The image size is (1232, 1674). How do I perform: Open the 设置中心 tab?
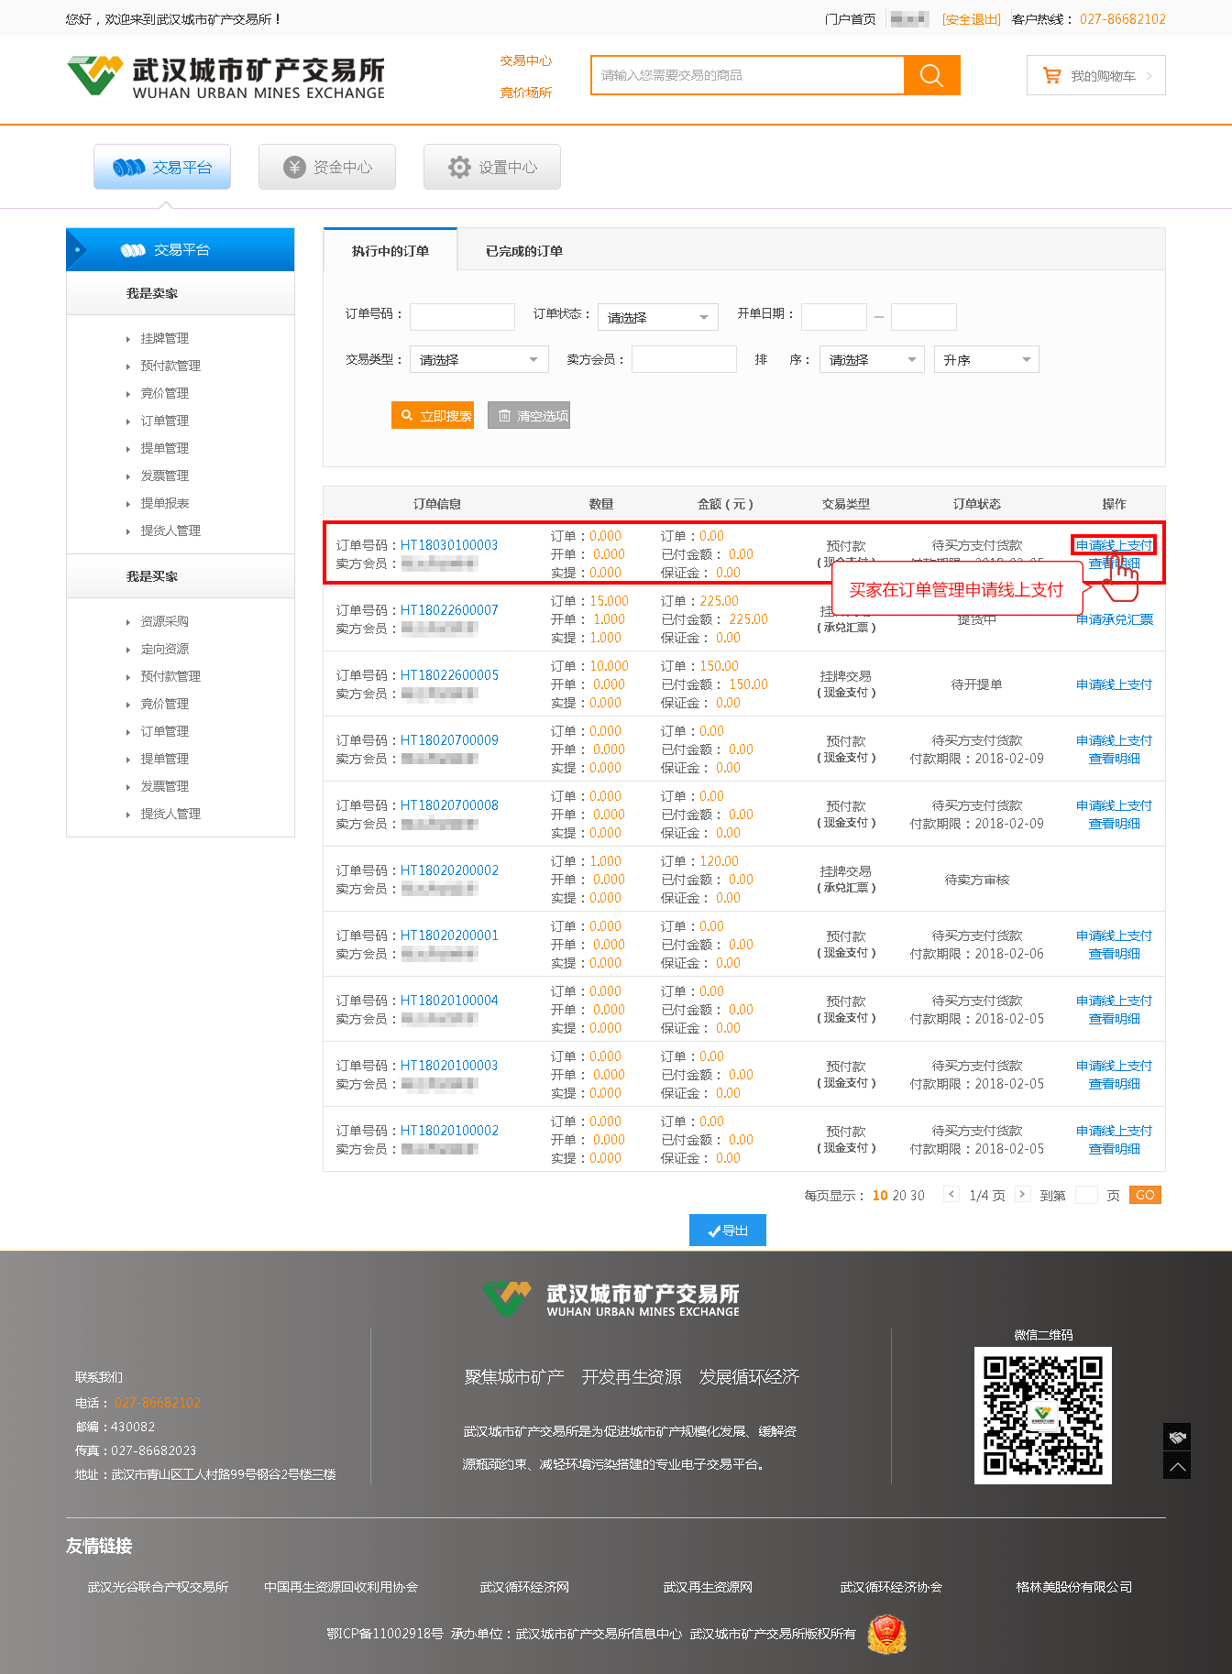[x=492, y=167]
